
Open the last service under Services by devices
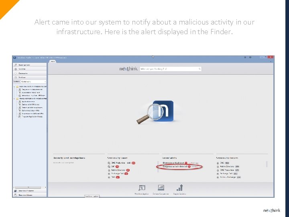[228, 177]
